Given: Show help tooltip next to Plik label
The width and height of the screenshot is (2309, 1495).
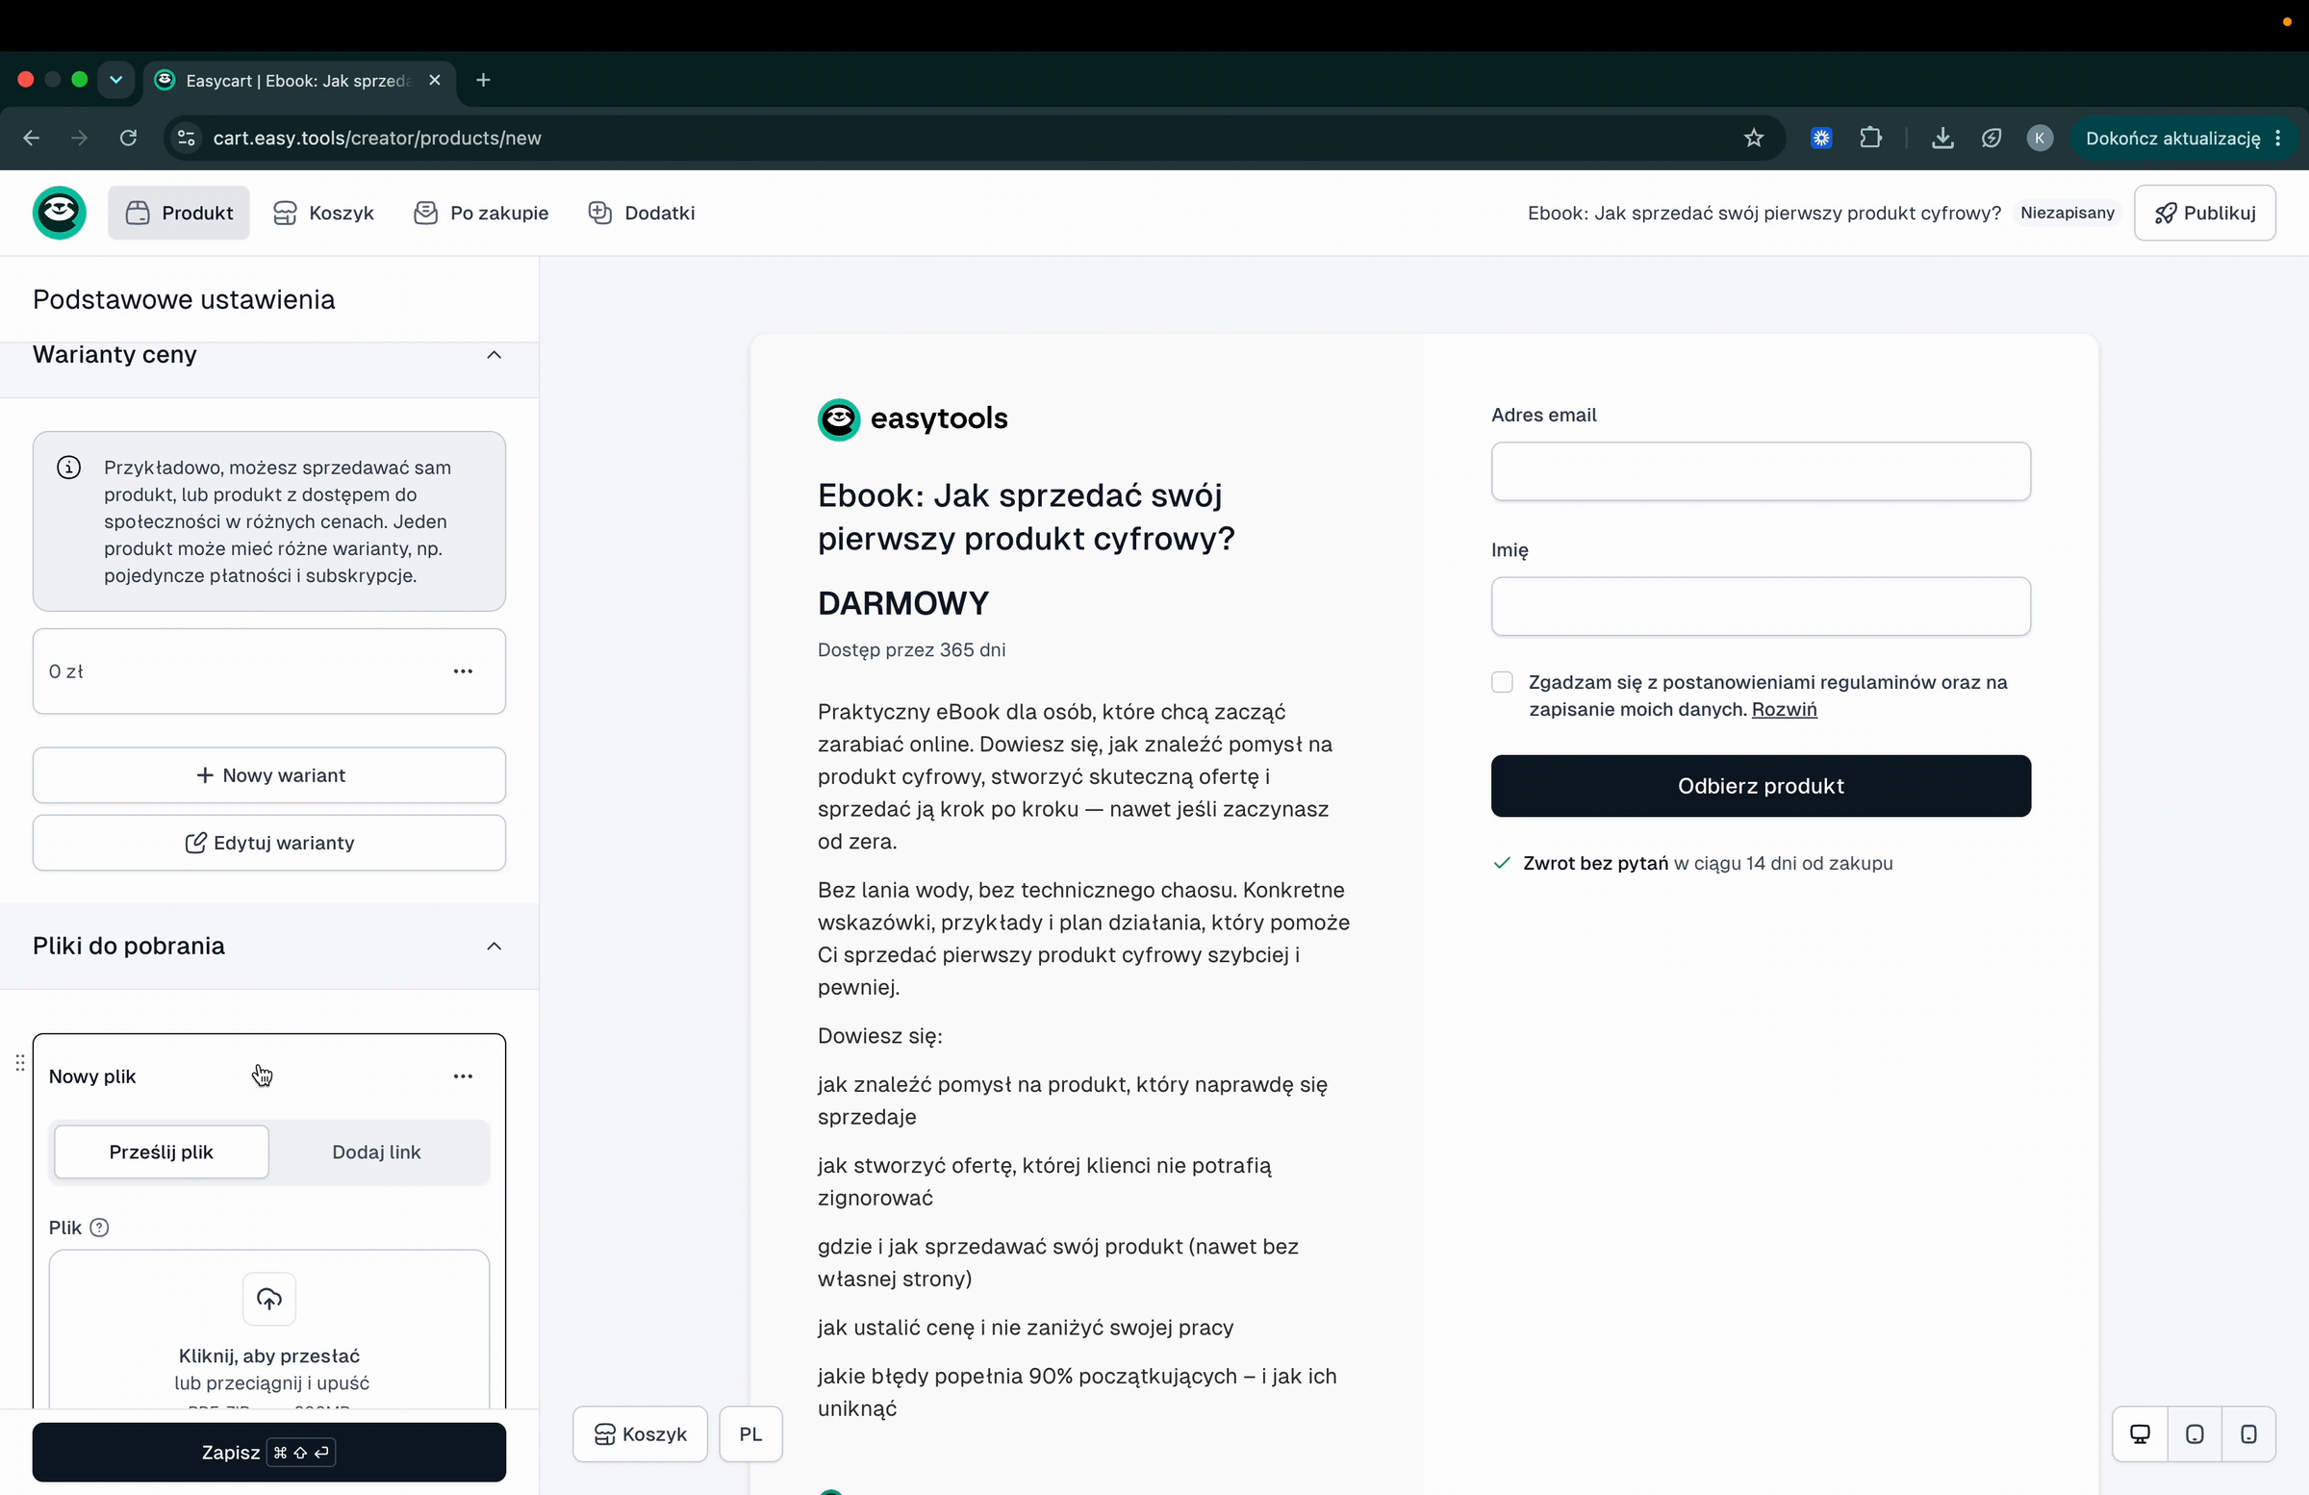Looking at the screenshot, I should pos(99,1228).
